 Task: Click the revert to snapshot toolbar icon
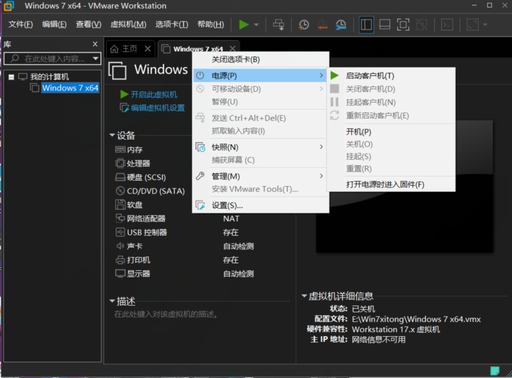322,24
